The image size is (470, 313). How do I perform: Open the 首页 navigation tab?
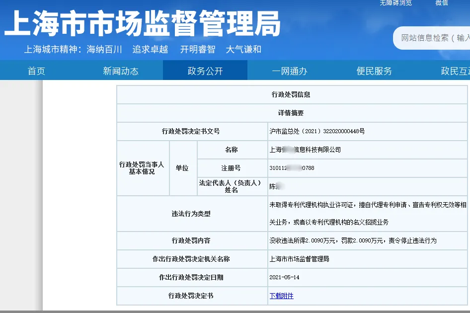point(36,71)
